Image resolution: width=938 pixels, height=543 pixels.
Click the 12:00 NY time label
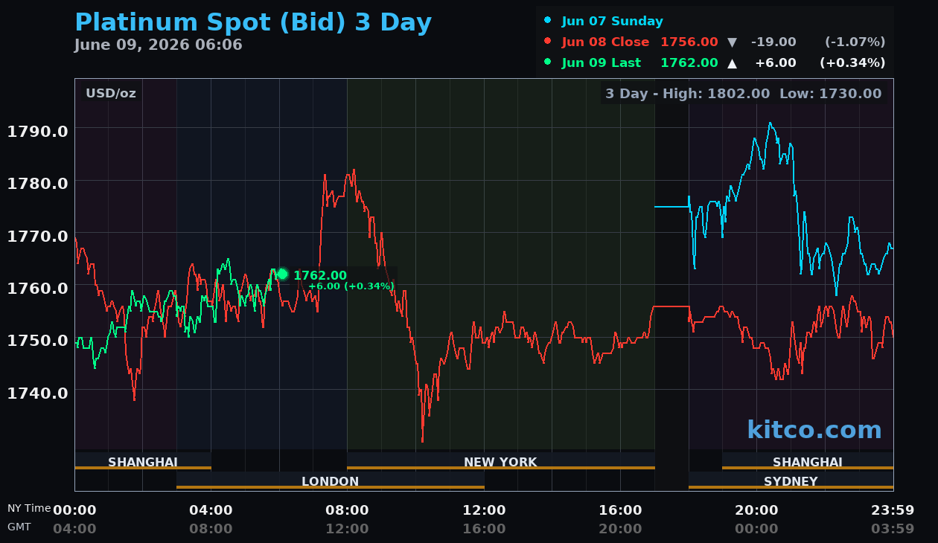coord(484,510)
